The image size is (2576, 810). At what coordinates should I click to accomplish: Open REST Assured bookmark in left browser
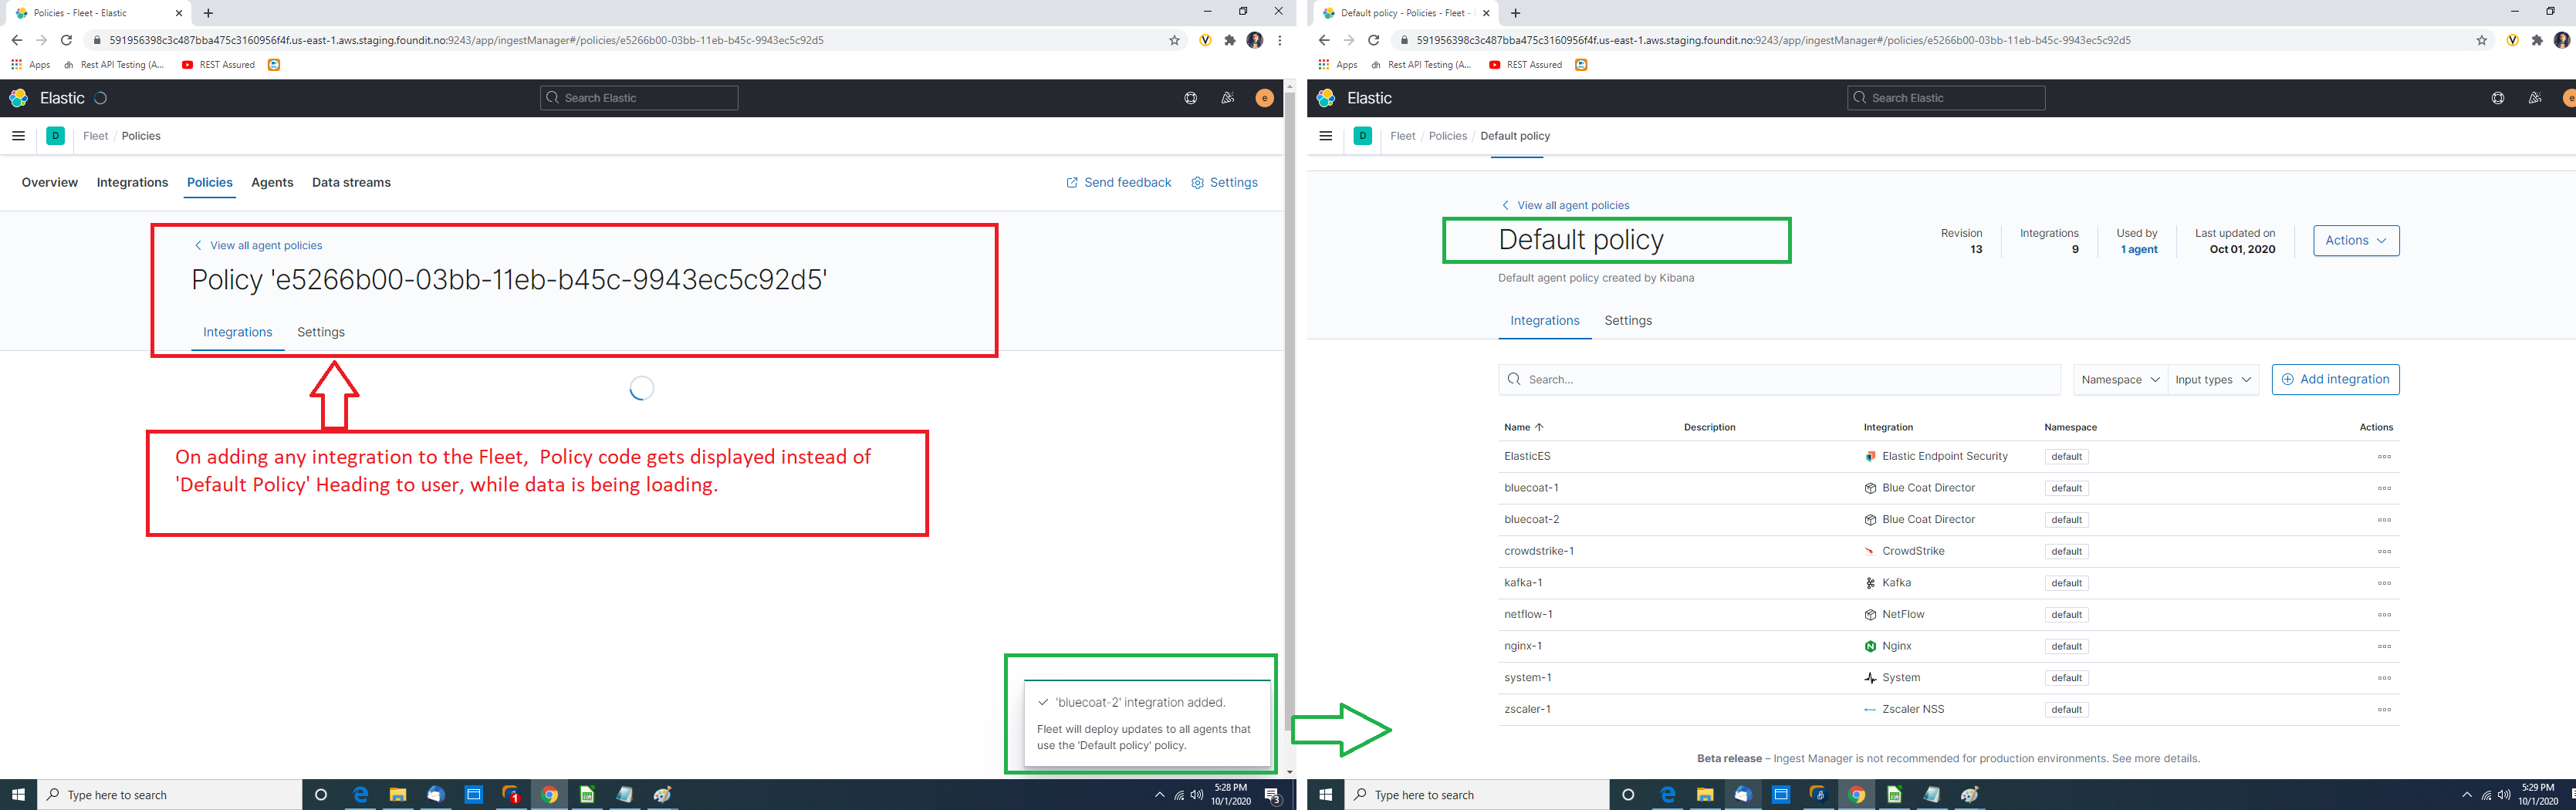[x=218, y=65]
